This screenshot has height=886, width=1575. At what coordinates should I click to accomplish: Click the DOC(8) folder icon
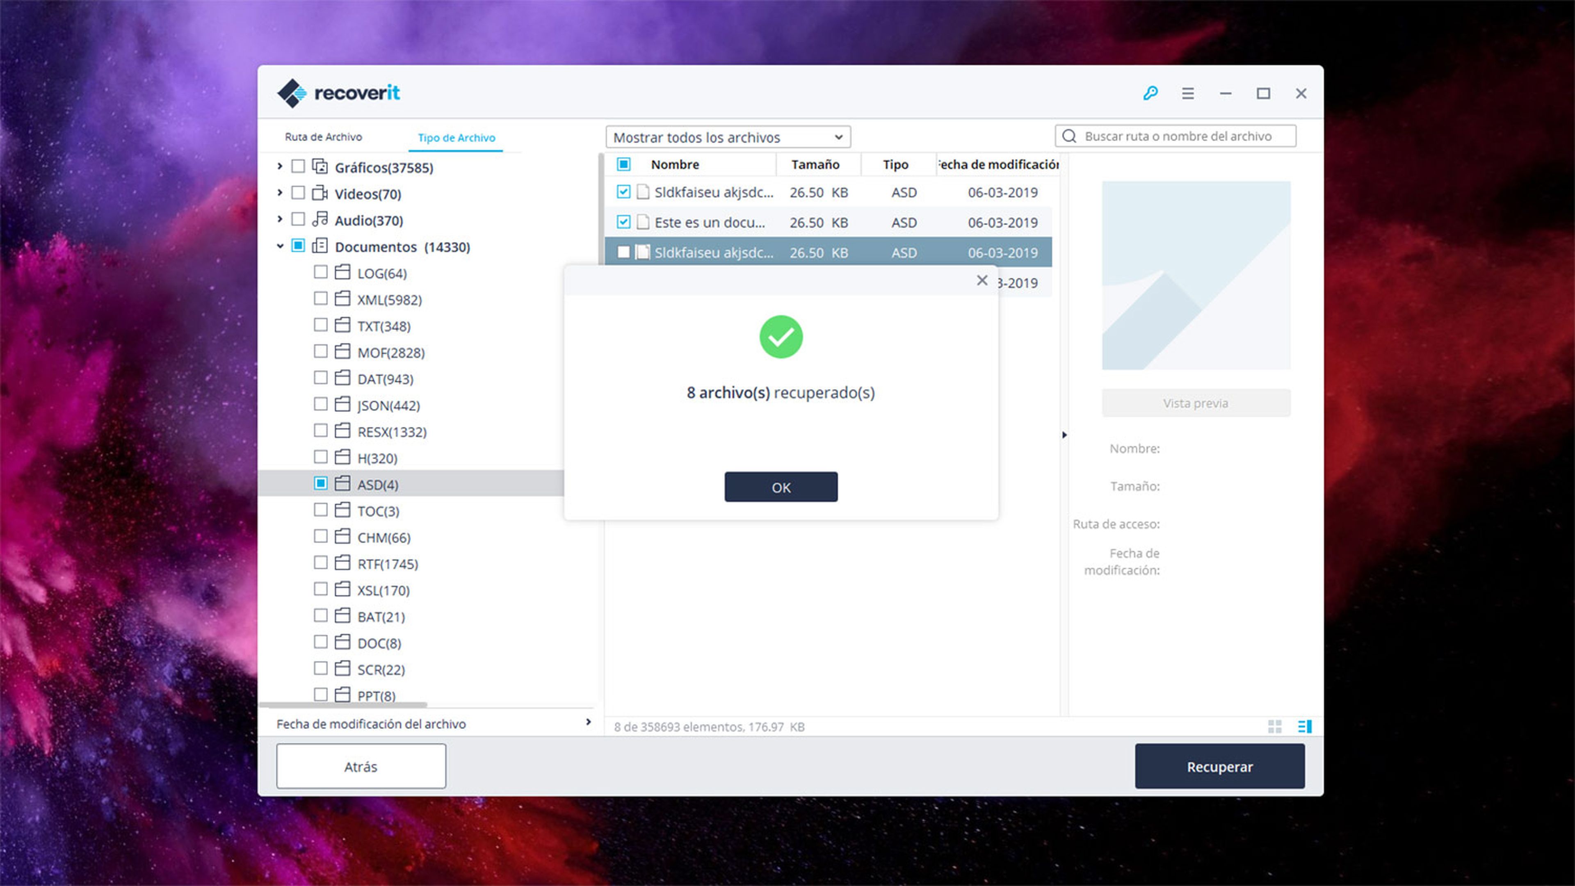(342, 642)
